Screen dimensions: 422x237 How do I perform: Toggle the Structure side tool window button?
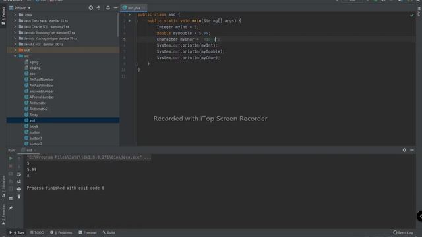point(3,186)
